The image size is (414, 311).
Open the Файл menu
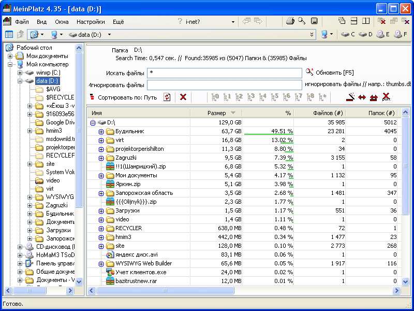22,22
